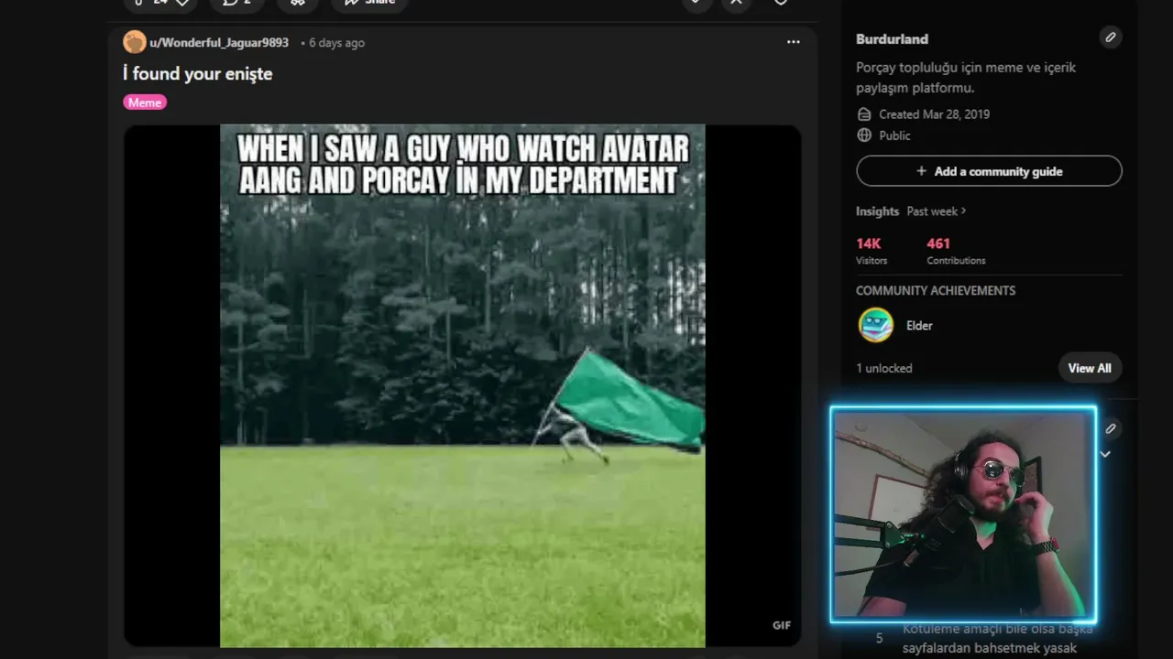The width and height of the screenshot is (1173, 659).
Task: Edit rules using the lower pencil icon
Action: (1111, 428)
